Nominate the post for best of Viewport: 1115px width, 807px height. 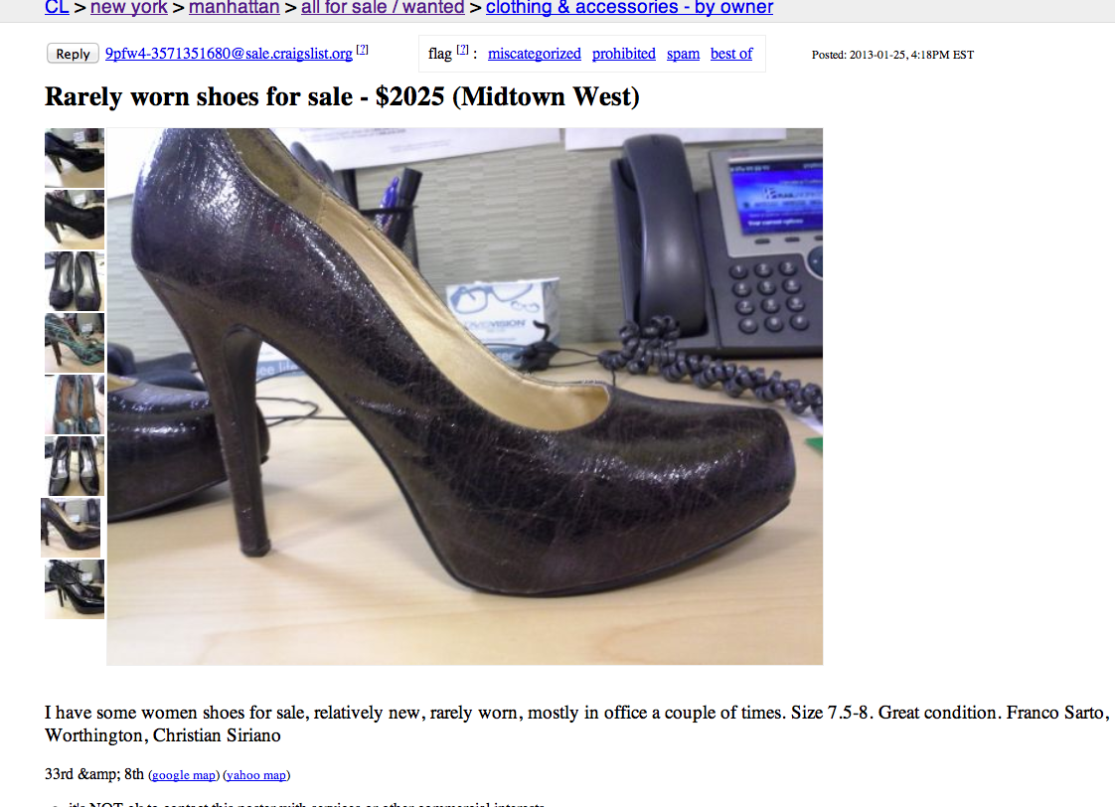click(x=731, y=54)
